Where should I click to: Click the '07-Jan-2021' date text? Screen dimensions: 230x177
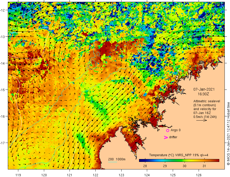click(x=204, y=89)
